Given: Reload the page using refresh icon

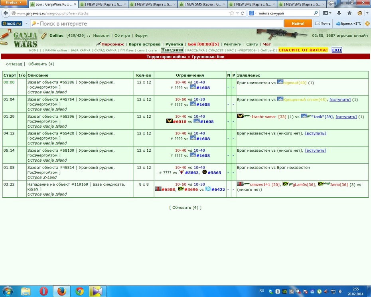Looking at the screenshot, I should (243, 13).
